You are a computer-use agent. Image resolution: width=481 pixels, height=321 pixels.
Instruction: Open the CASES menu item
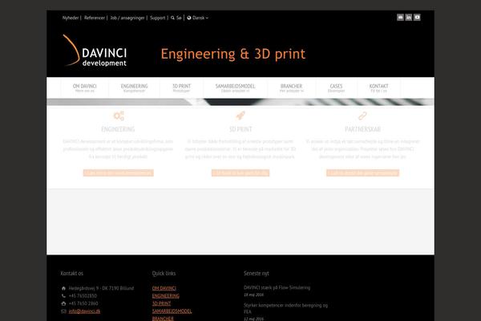tap(336, 87)
